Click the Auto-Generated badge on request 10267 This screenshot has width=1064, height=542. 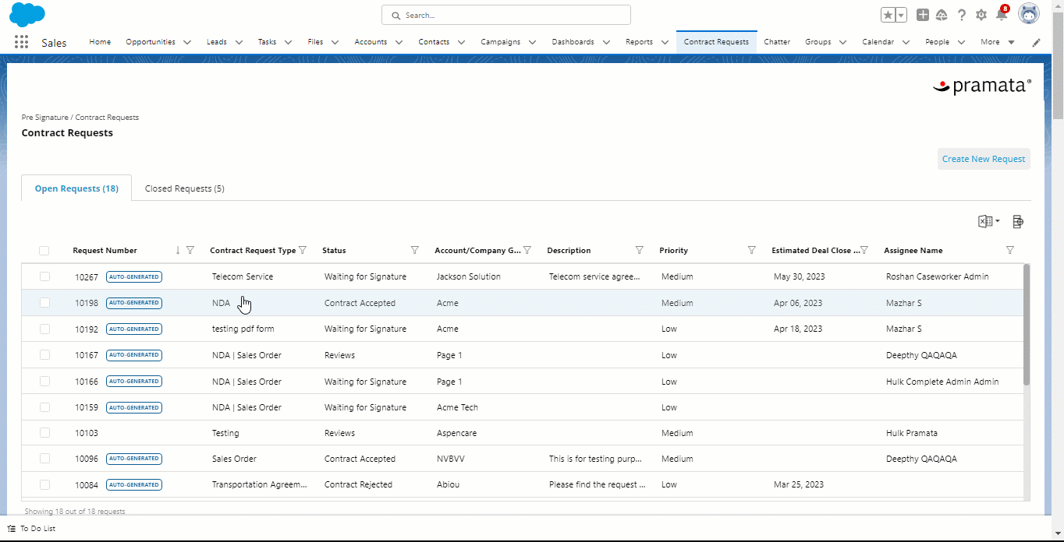pyautogui.click(x=134, y=276)
